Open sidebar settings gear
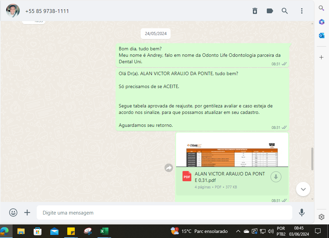The image size is (329, 238). point(321,217)
